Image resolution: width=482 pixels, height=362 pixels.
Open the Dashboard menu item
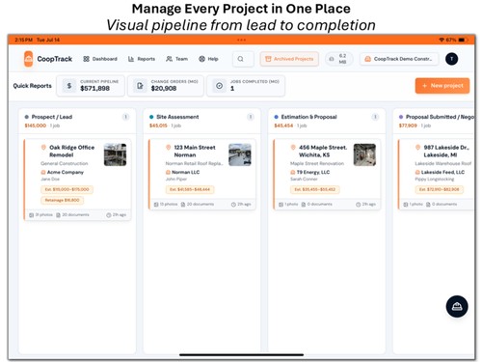pyautogui.click(x=100, y=59)
